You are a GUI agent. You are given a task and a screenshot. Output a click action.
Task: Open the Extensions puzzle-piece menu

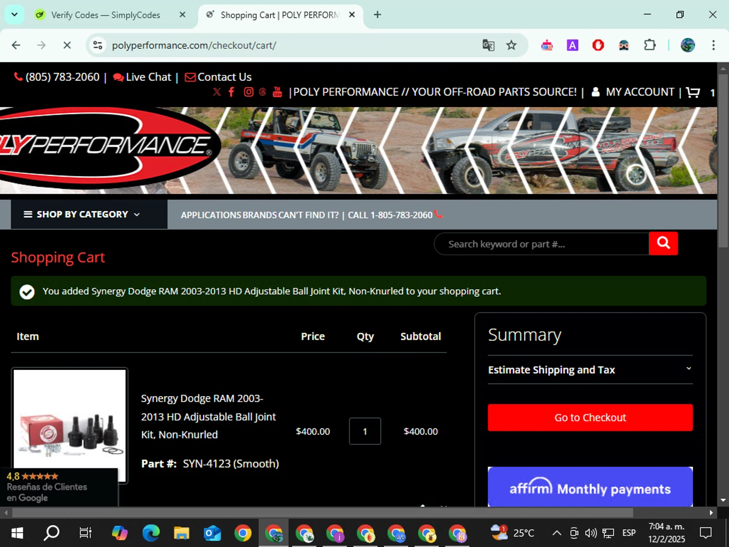(x=650, y=45)
